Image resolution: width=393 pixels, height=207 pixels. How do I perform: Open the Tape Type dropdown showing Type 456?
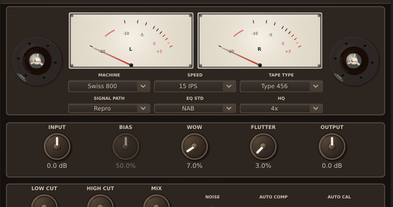point(281,86)
